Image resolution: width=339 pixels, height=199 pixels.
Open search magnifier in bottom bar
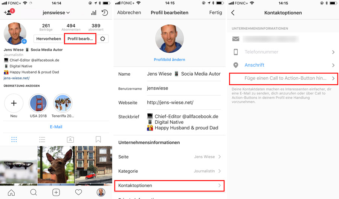34,192
